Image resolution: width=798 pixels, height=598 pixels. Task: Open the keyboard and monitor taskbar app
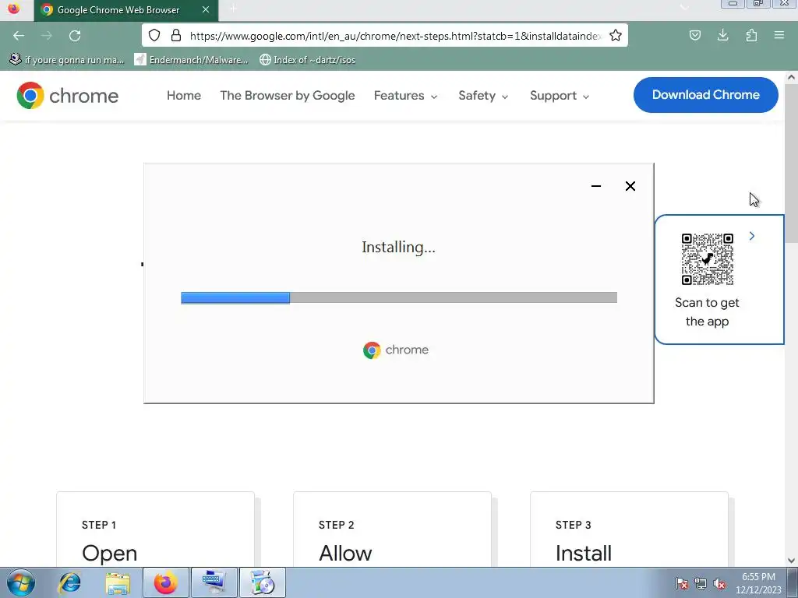pos(214,582)
